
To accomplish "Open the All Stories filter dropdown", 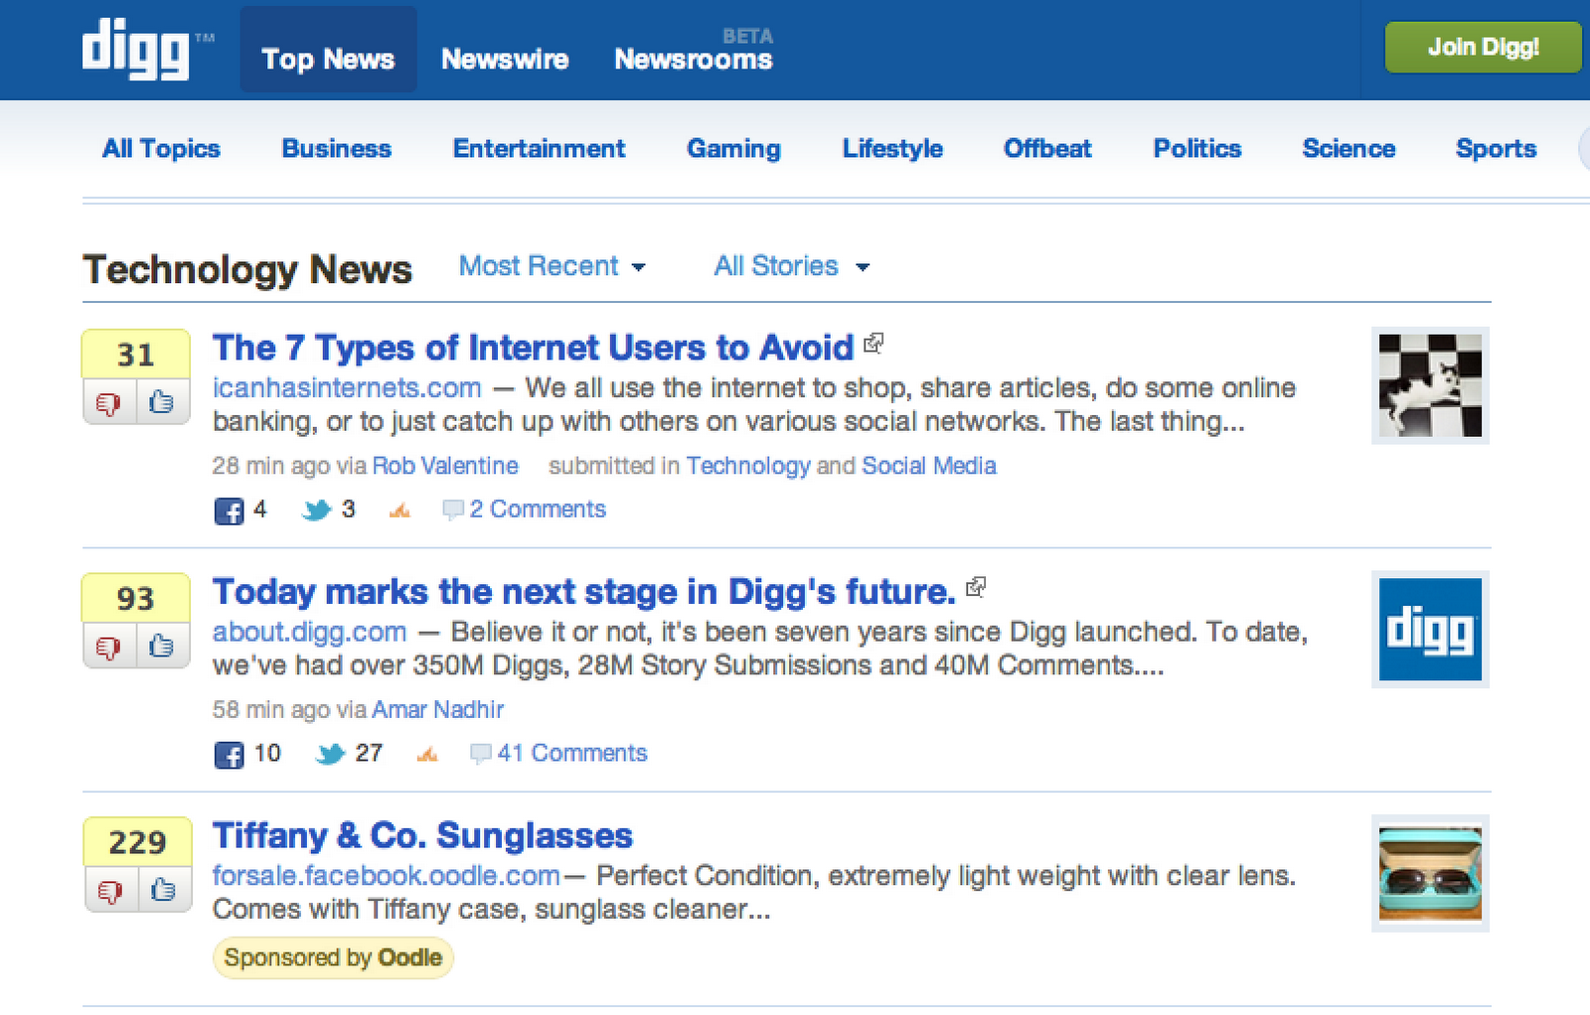I will point(792,266).
